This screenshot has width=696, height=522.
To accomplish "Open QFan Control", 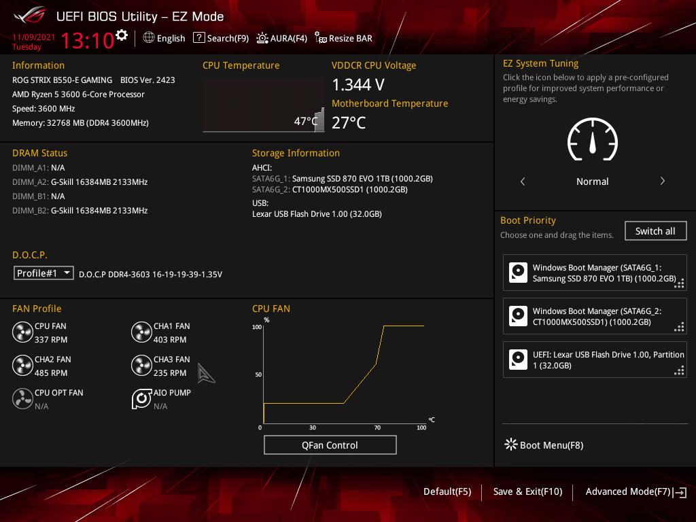I will coord(330,445).
